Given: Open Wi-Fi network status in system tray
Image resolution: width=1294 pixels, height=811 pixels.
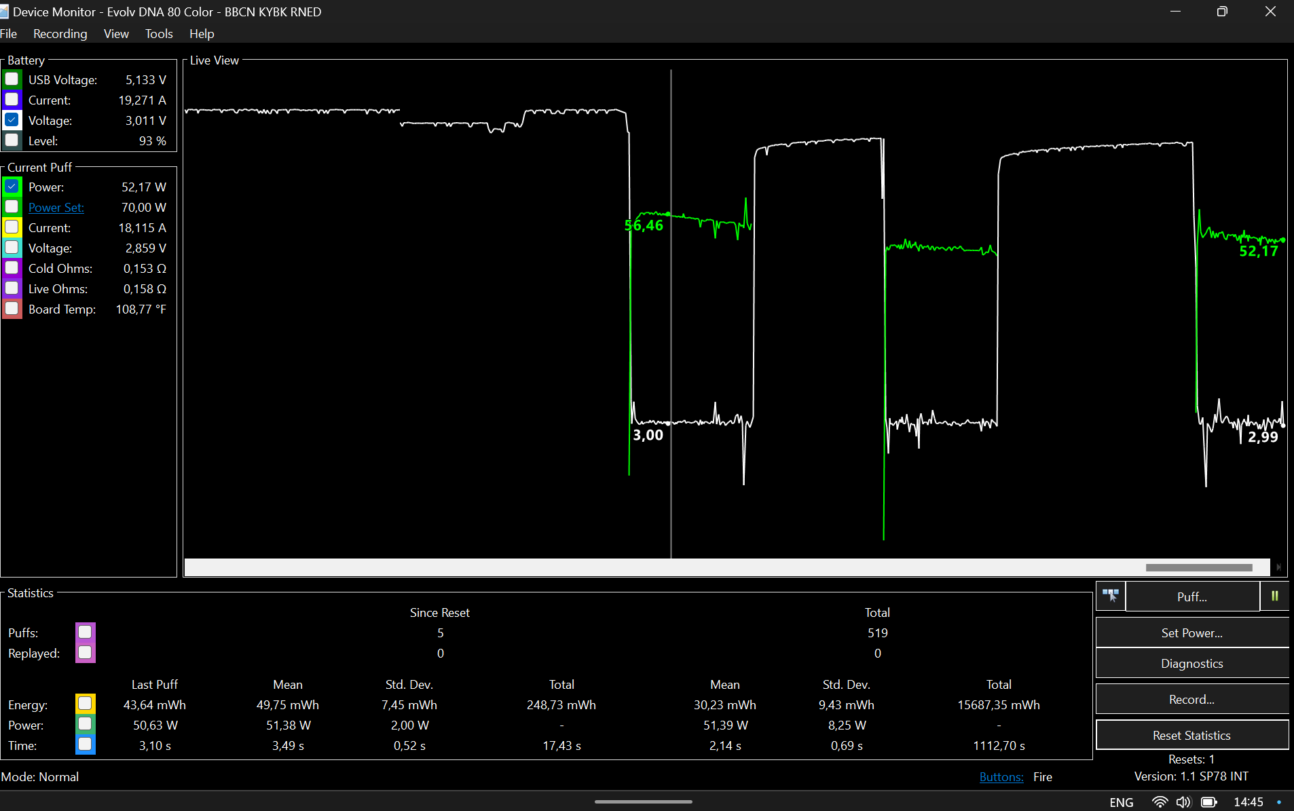Looking at the screenshot, I should coord(1160,802).
